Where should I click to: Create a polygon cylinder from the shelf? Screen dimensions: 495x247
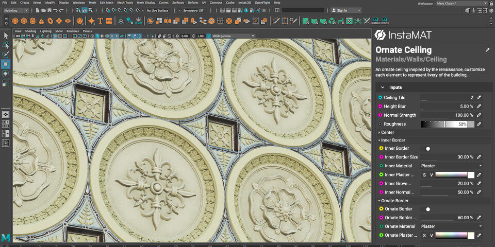coord(32,21)
